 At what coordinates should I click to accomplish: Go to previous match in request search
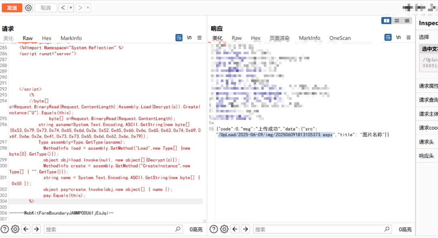[x=26, y=229]
